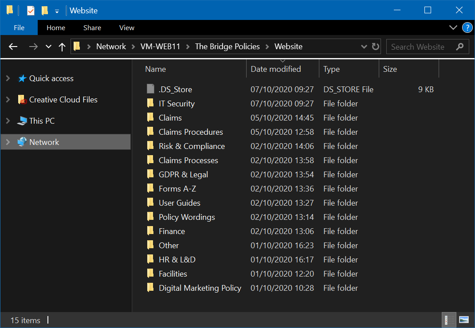This screenshot has height=328, width=475.
Task: Open the Help question mark icon
Action: (467, 27)
